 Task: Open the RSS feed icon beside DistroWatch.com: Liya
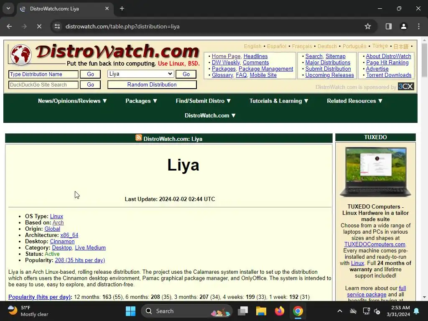coord(139,138)
